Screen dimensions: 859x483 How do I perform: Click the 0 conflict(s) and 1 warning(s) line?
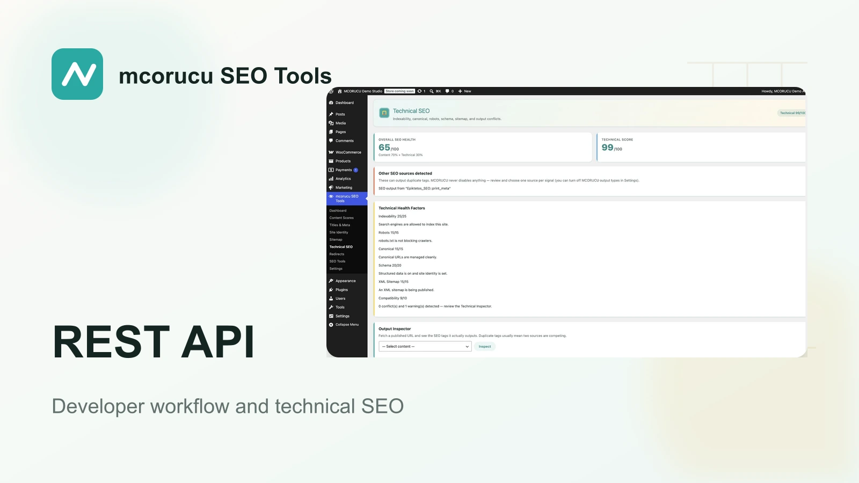[435, 306]
